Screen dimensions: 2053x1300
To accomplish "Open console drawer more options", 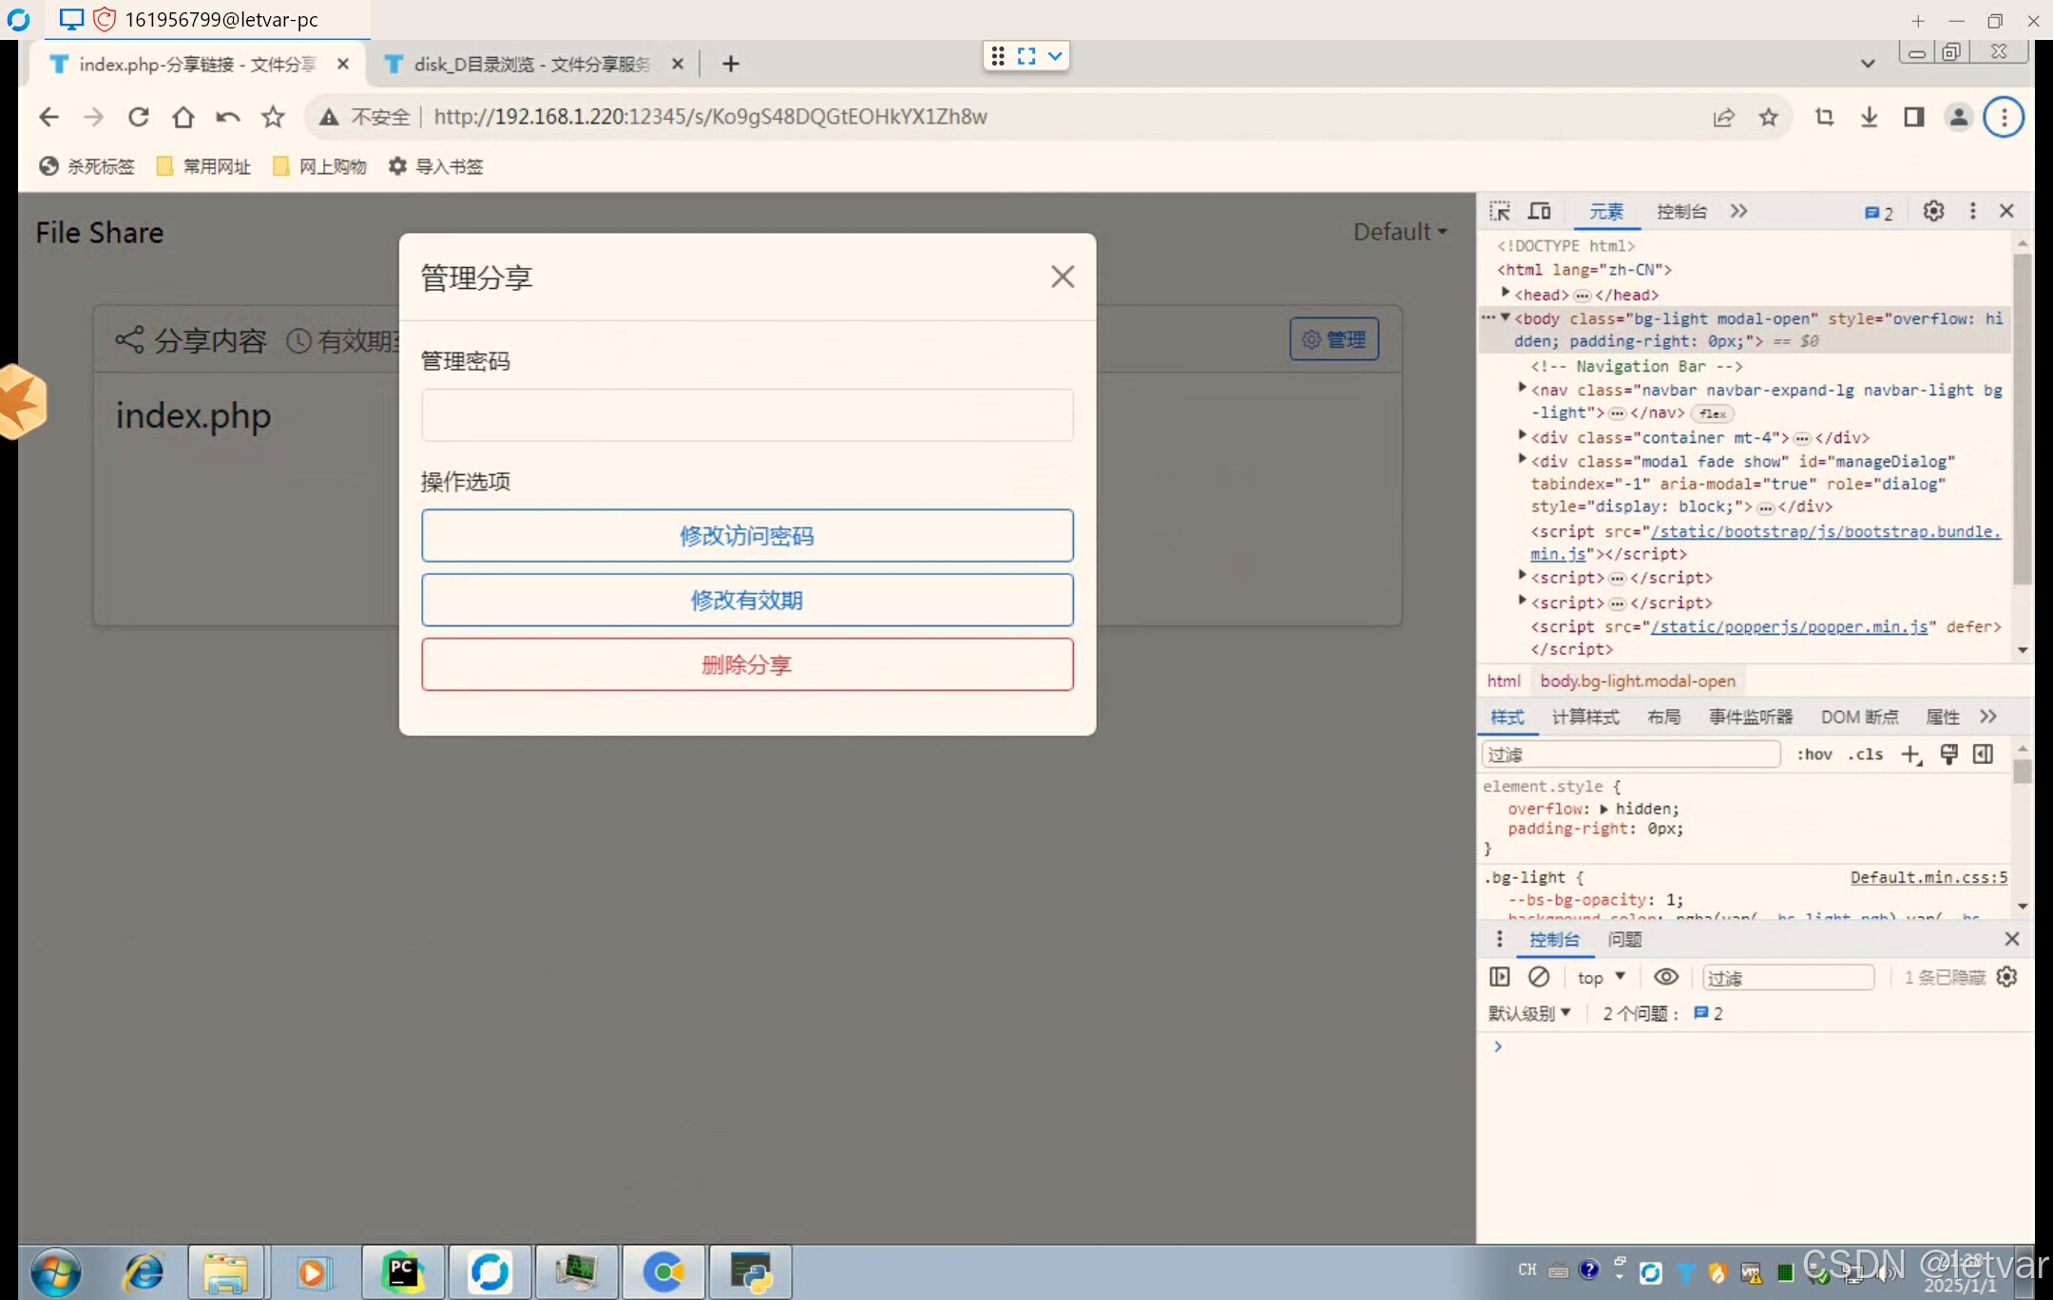I will pyautogui.click(x=1500, y=939).
